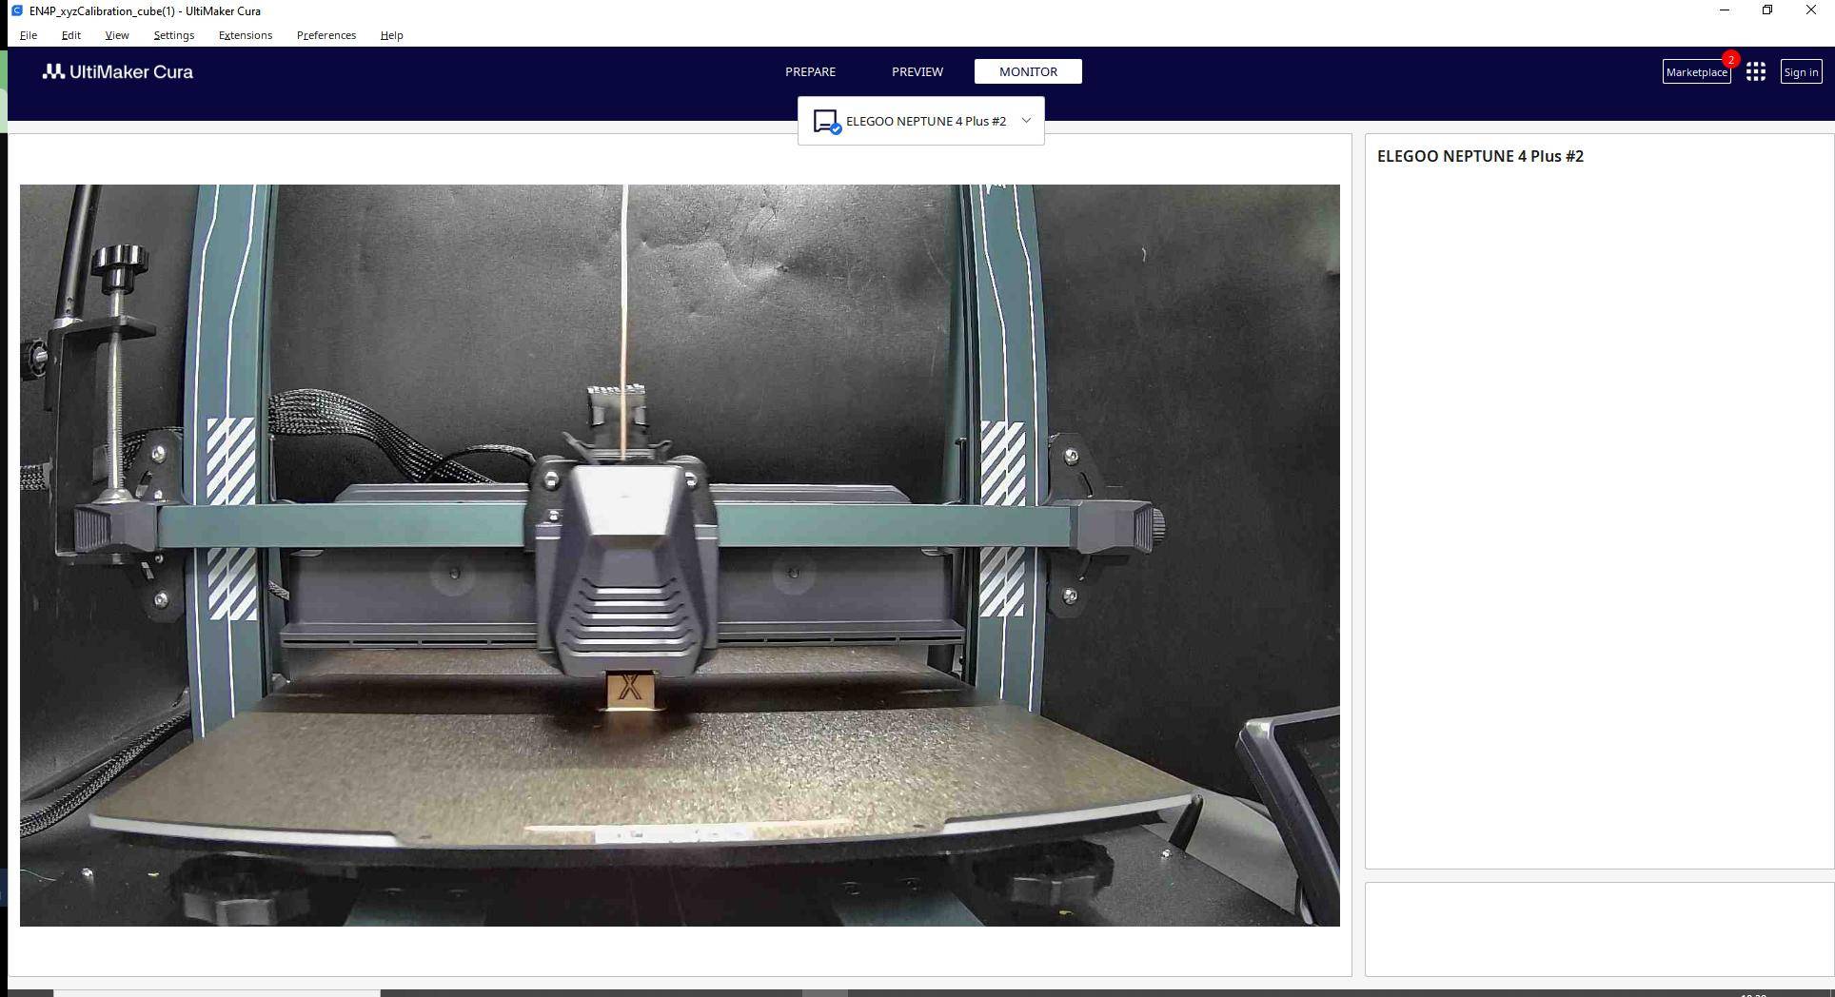Open the Preferences menu
The width and height of the screenshot is (1835, 997).
click(326, 35)
